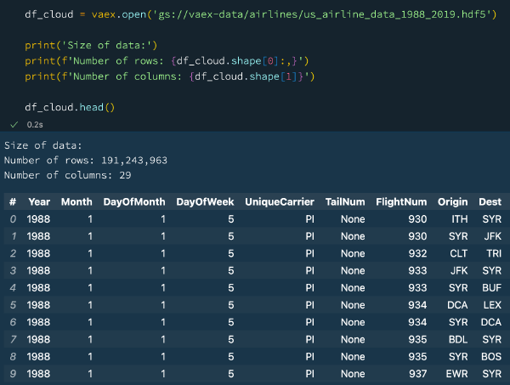The height and width of the screenshot is (385, 510).
Task: Select the Year column header
Action: point(38,201)
